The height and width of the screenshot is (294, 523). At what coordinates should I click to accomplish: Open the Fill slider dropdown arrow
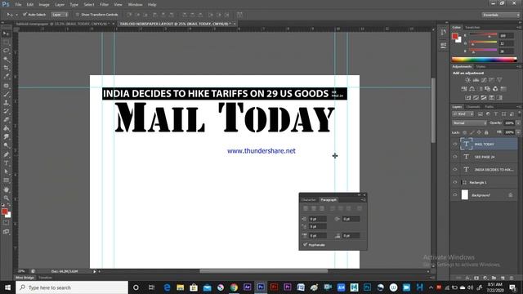coord(518,132)
